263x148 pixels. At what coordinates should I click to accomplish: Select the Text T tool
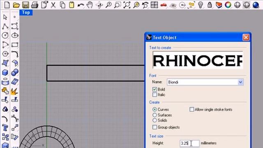click(5, 128)
